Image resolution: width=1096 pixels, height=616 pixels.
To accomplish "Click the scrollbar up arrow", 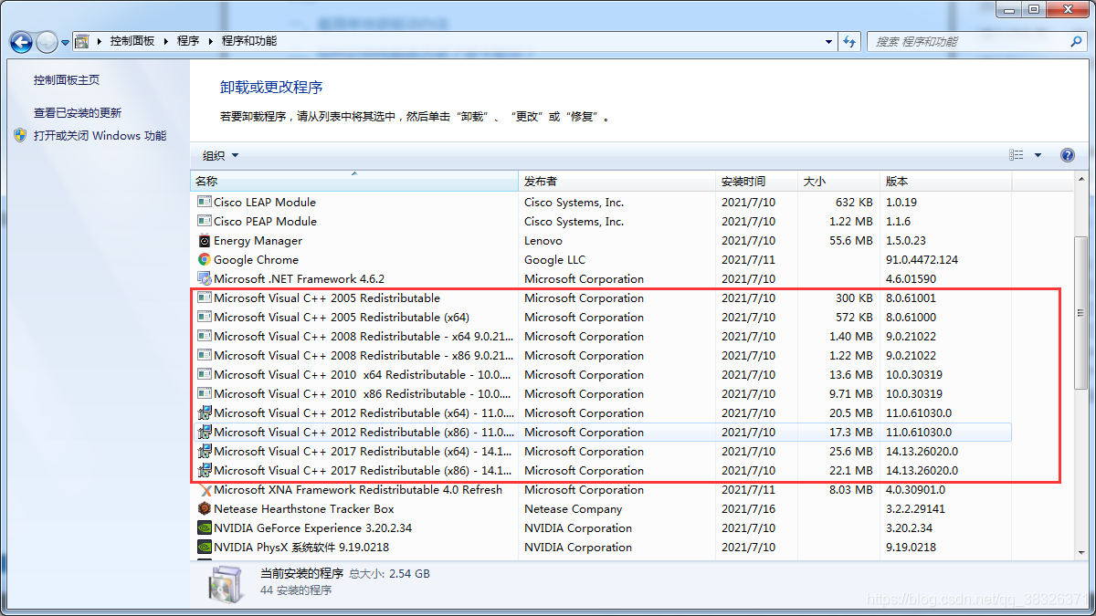I will coord(1080,180).
